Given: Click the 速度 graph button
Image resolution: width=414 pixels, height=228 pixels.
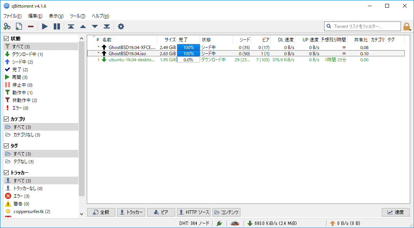Looking at the screenshot, I should (x=396, y=212).
